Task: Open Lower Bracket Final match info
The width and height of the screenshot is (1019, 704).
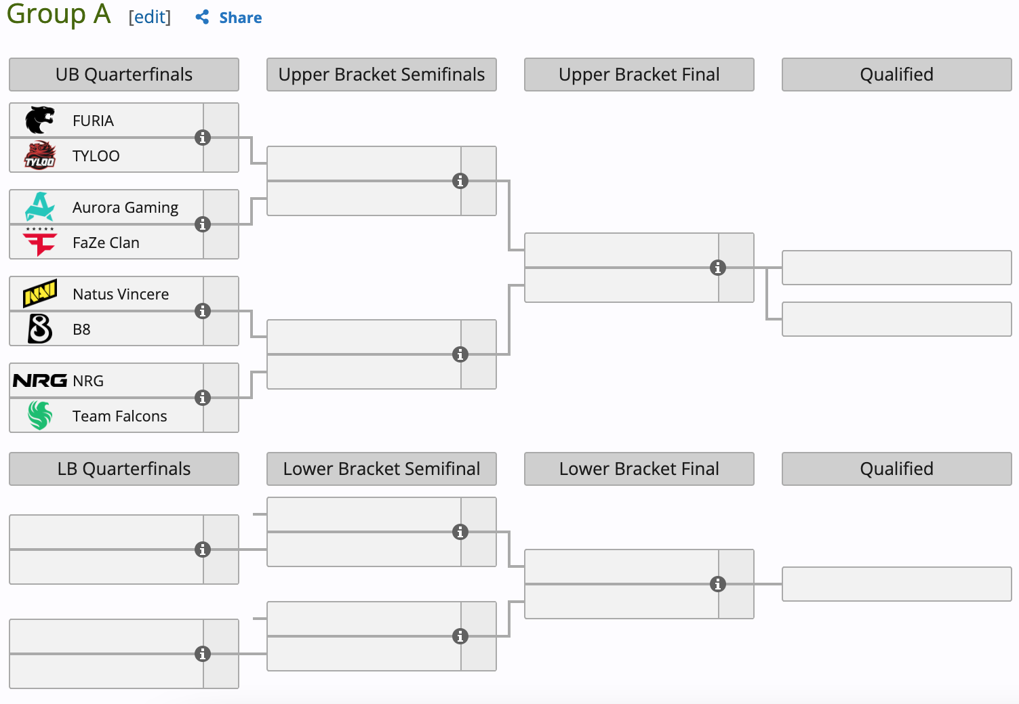Action: click(x=718, y=584)
